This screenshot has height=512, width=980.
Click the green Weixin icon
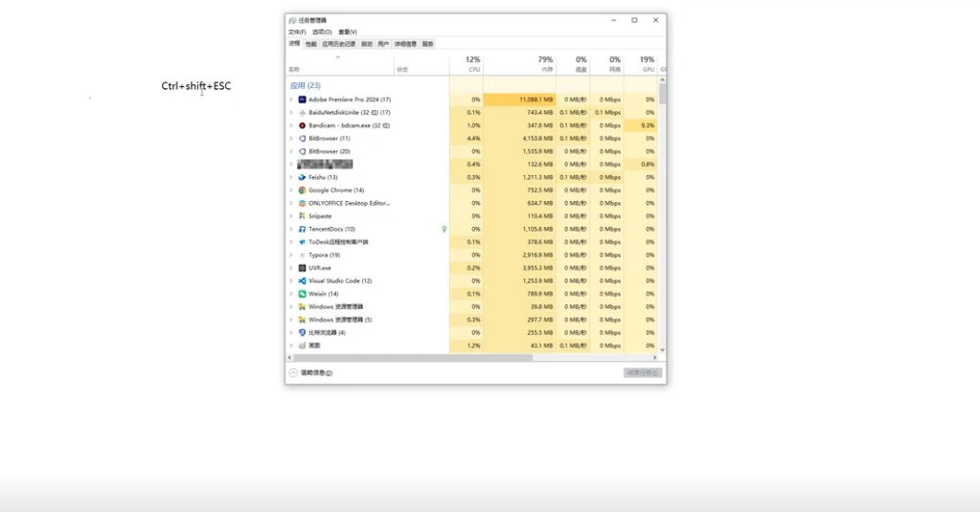[302, 294]
